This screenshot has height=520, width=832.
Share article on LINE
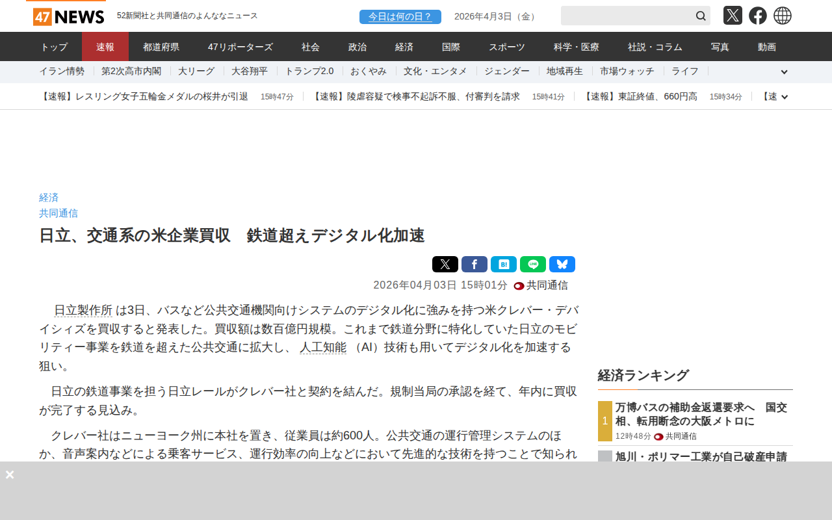533,264
